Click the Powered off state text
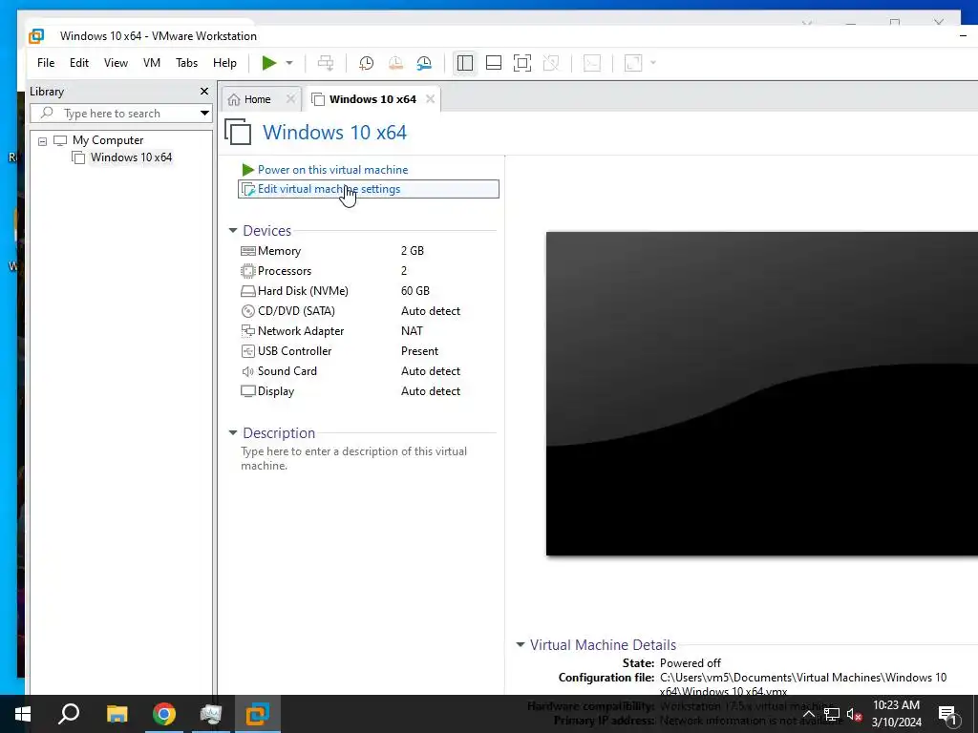978x733 pixels. coord(690,663)
